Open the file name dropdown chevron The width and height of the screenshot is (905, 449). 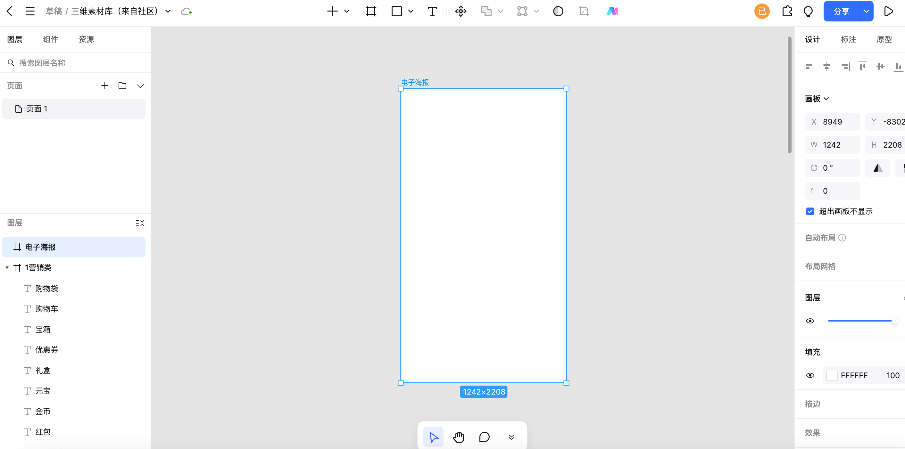pyautogui.click(x=168, y=12)
